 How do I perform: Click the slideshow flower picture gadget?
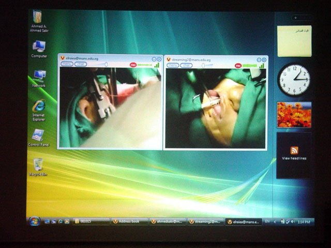click(x=294, y=115)
